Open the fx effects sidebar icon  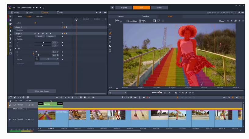(11, 27)
